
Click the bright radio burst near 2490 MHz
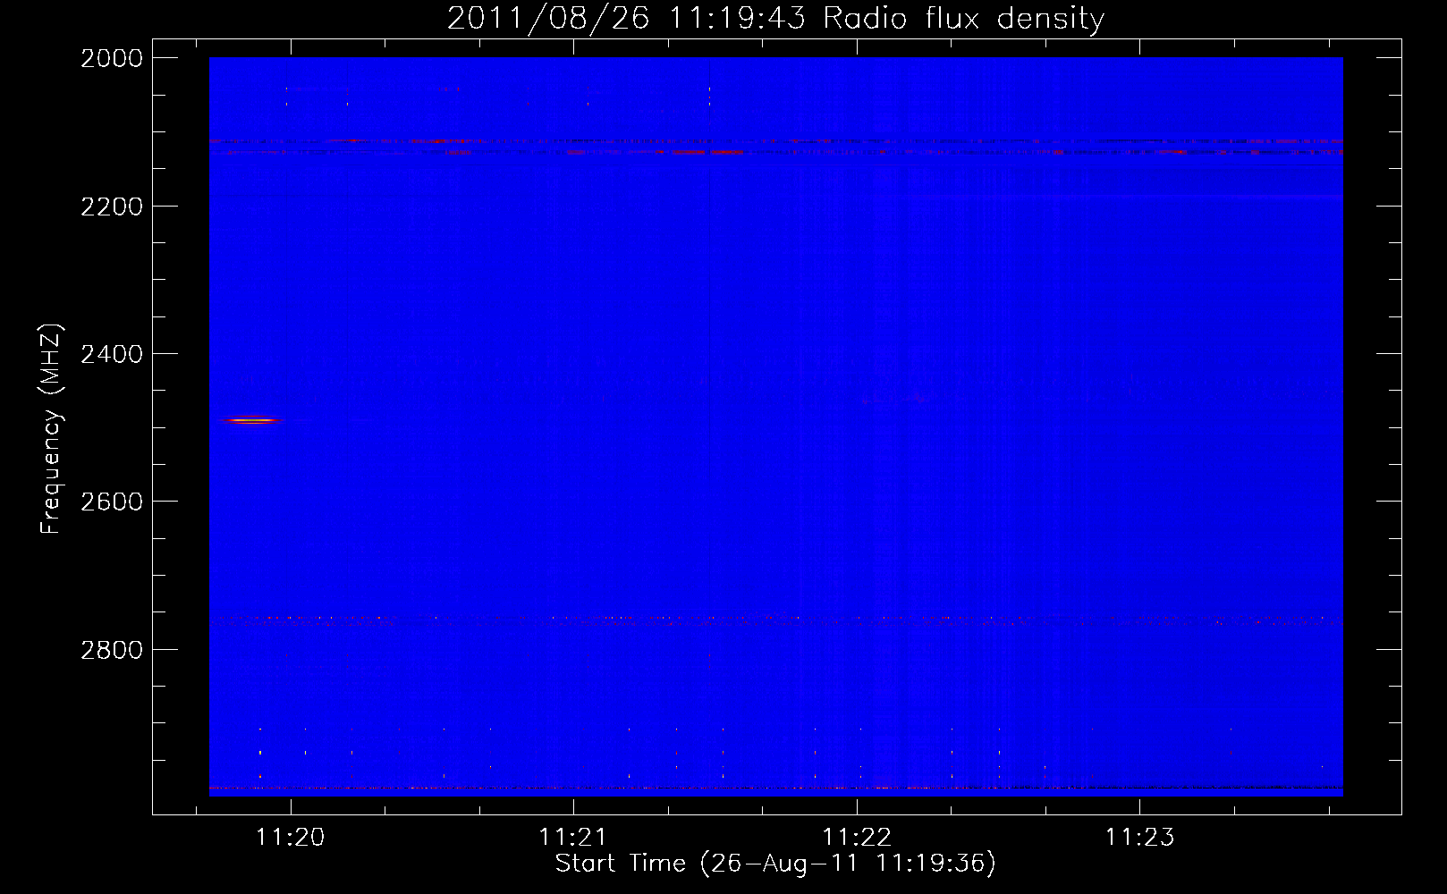click(x=251, y=420)
